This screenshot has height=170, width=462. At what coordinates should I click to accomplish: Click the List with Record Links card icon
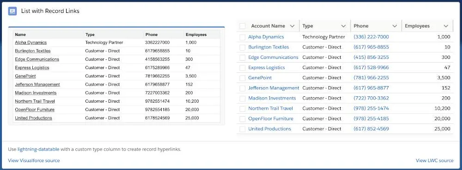tap(12, 11)
